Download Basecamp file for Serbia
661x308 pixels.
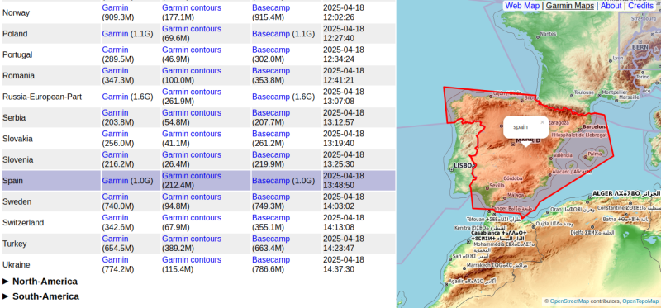pos(271,113)
